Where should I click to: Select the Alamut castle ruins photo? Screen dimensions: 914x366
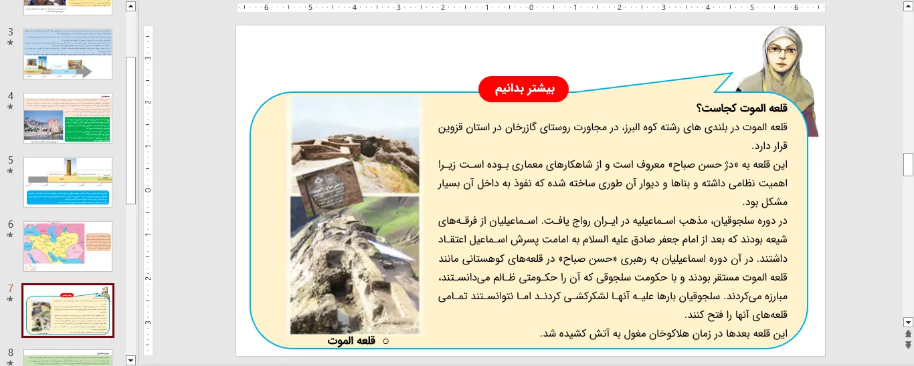click(x=355, y=214)
